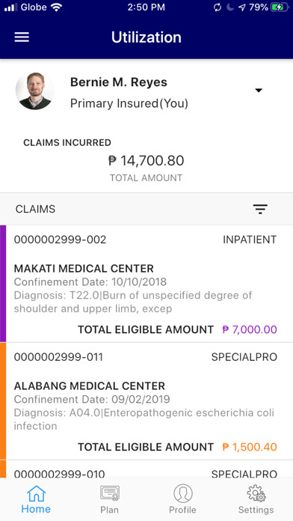
Task: Tap Bernie's profile photo
Action: click(x=35, y=91)
